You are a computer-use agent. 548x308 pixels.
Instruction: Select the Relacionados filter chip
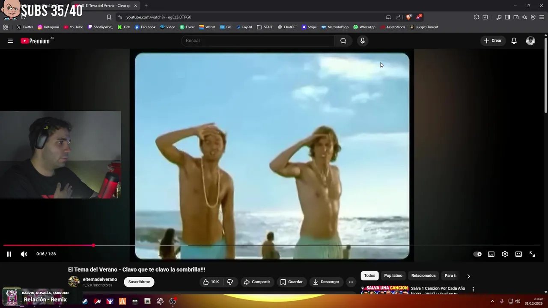tap(423, 276)
